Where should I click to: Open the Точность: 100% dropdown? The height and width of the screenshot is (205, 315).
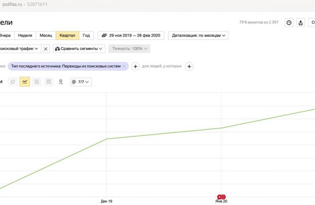pyautogui.click(x=129, y=49)
